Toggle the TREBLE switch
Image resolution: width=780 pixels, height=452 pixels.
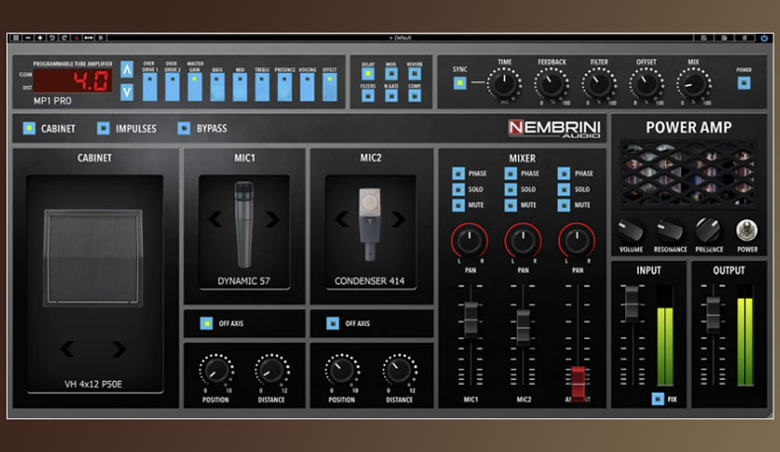pyautogui.click(x=262, y=87)
